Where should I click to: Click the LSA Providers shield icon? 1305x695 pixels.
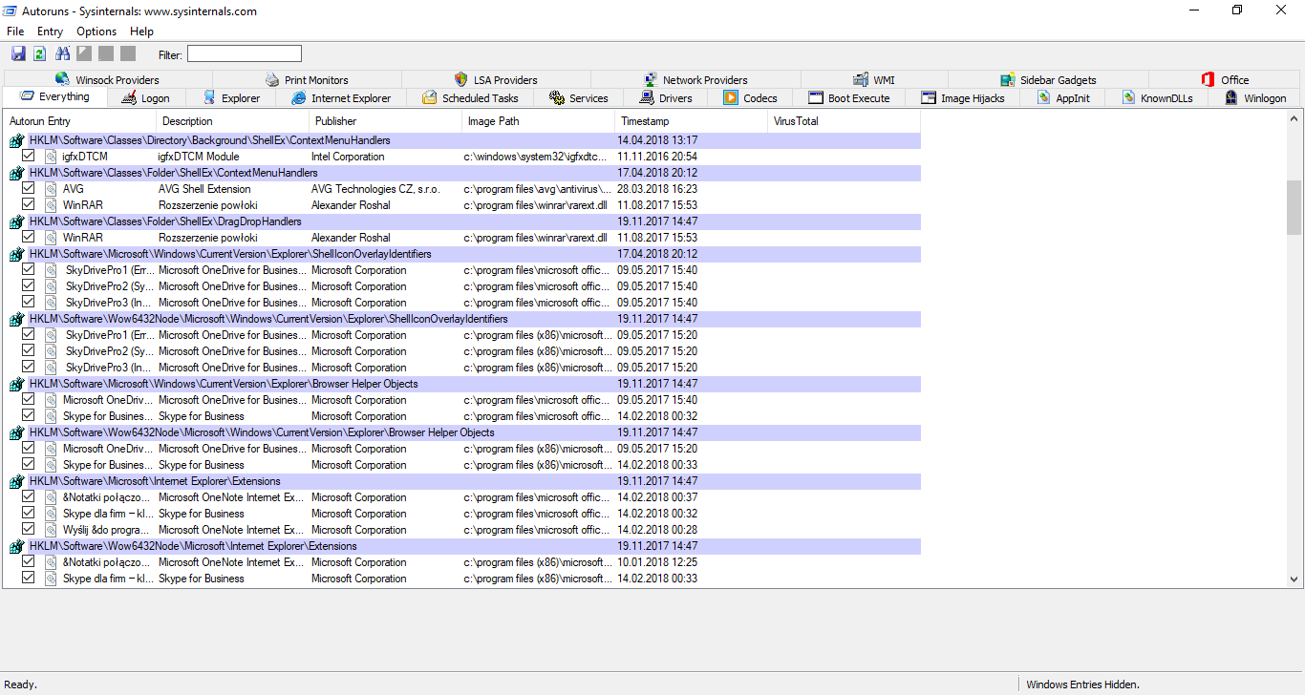tap(461, 79)
